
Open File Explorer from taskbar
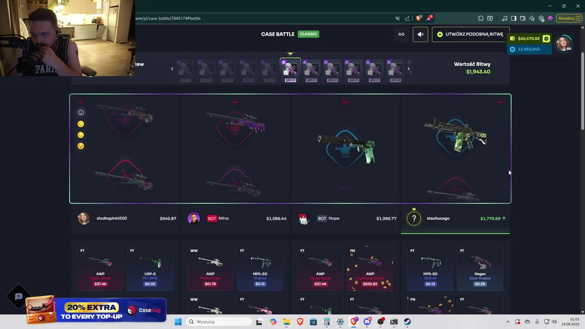pyautogui.click(x=287, y=322)
